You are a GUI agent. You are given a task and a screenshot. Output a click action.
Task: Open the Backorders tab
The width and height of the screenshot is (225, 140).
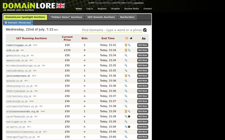click(127, 17)
